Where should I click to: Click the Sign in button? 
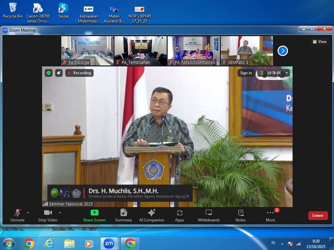(x=246, y=73)
